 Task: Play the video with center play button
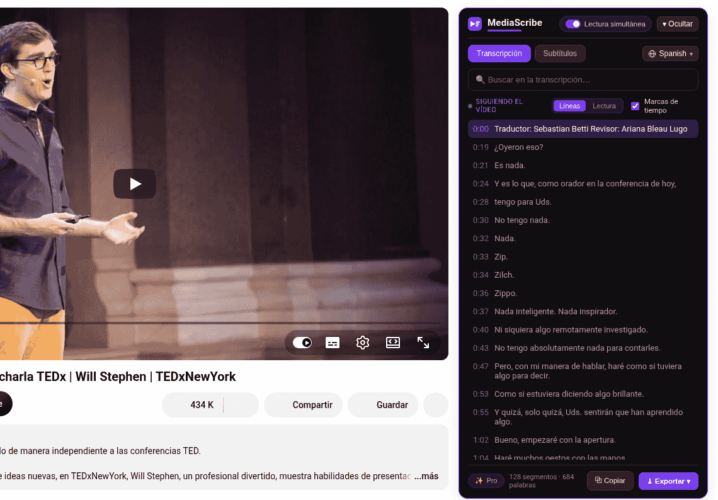(135, 184)
